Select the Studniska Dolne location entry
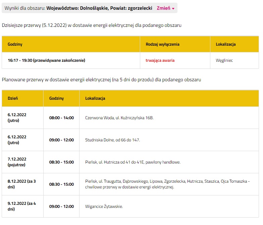 pyautogui.click(x=112, y=140)
